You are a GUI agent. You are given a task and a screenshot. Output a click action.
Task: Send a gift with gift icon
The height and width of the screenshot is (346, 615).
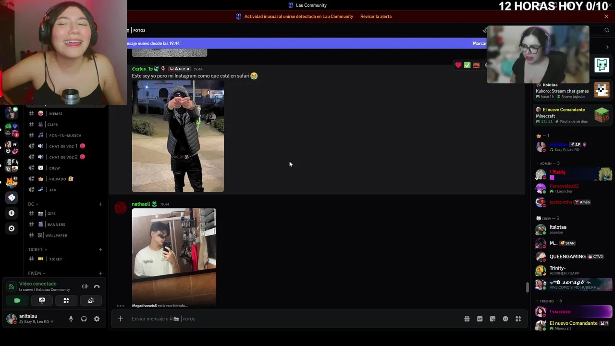tap(467, 319)
